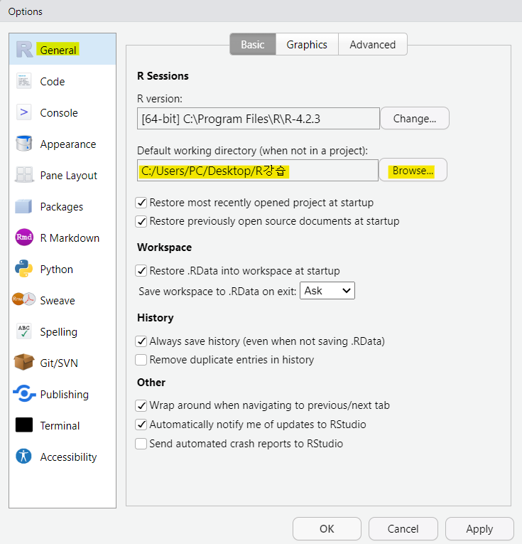Image resolution: width=522 pixels, height=544 pixels.
Task: Open the Packages box icon
Action: click(23, 206)
